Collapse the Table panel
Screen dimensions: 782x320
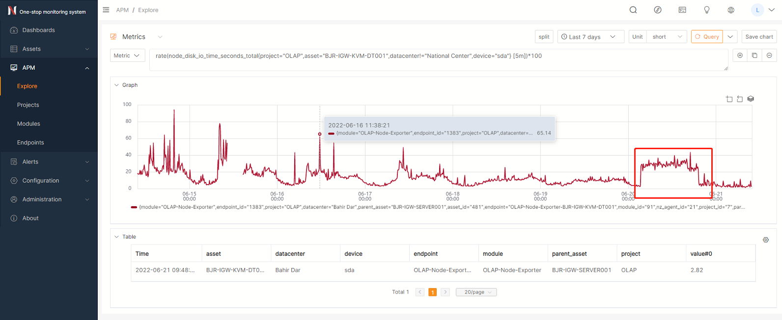tap(117, 237)
